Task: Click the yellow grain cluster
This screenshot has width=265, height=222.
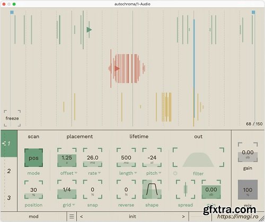Action: tap(166, 107)
